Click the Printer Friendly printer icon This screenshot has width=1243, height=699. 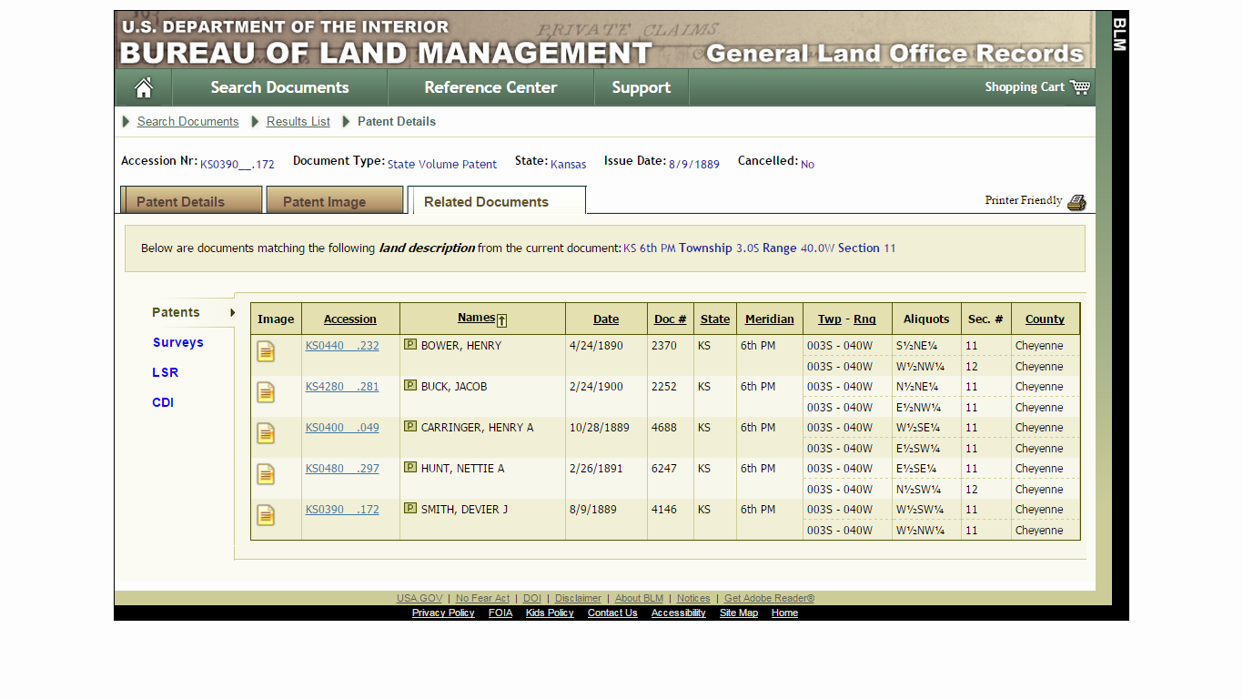(1077, 201)
